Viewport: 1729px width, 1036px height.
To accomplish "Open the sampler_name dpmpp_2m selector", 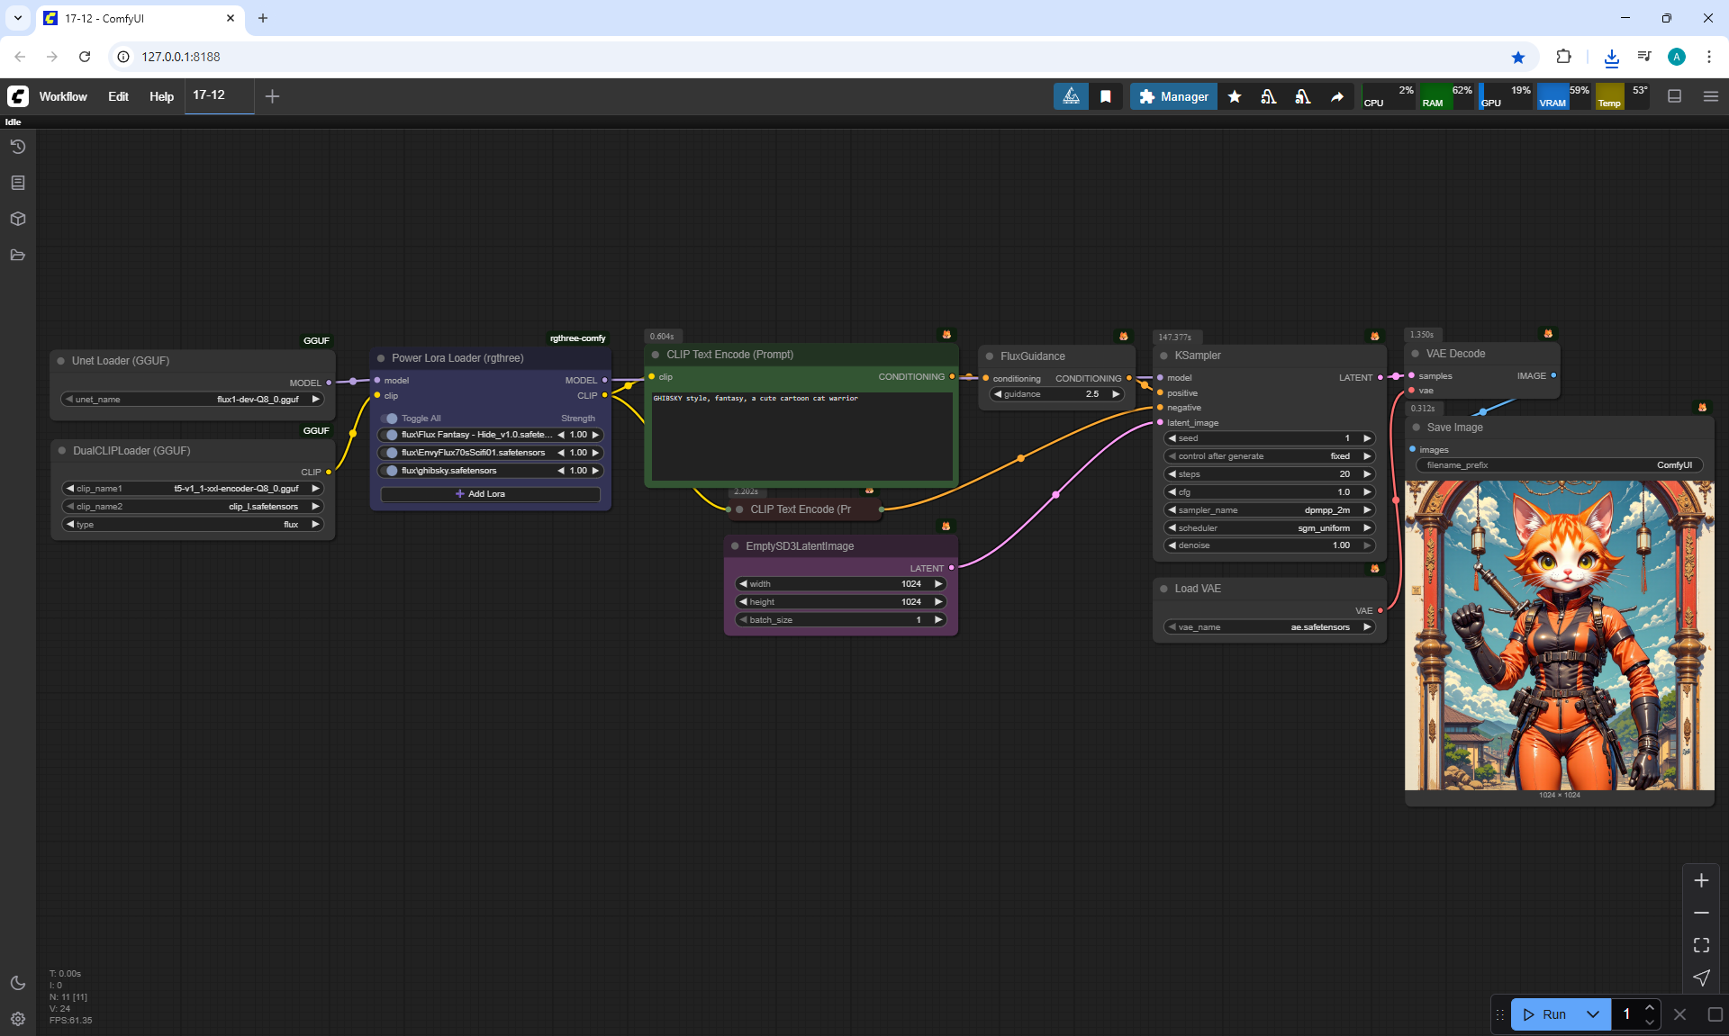I will pos(1270,510).
